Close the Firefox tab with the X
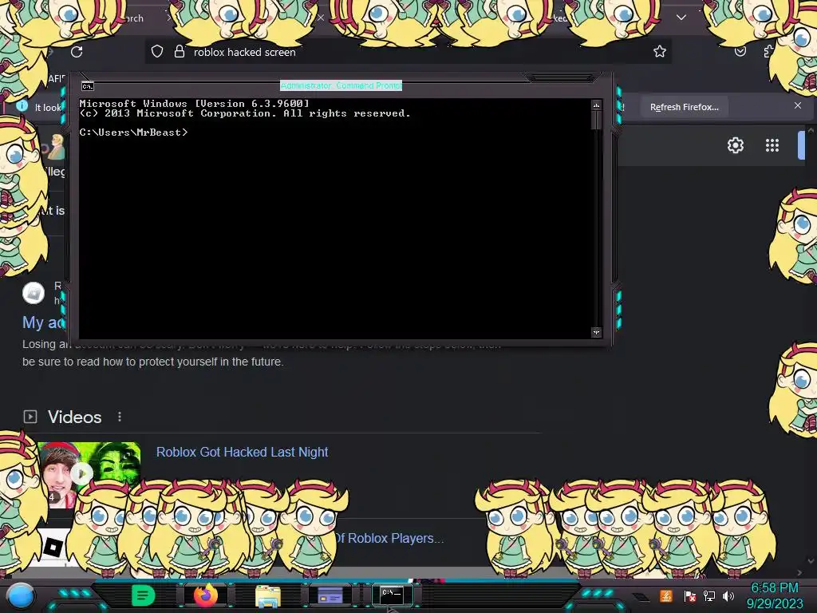Viewport: 817px width, 613px height. tap(321, 18)
